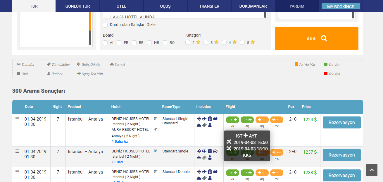Check the AI board option
This screenshot has width=383, height=182.
point(106,43)
